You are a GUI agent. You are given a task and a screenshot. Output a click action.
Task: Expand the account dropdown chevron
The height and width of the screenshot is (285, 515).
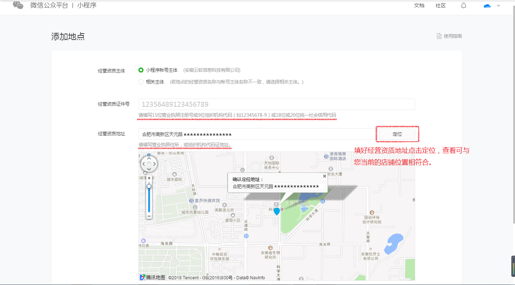tap(499, 6)
